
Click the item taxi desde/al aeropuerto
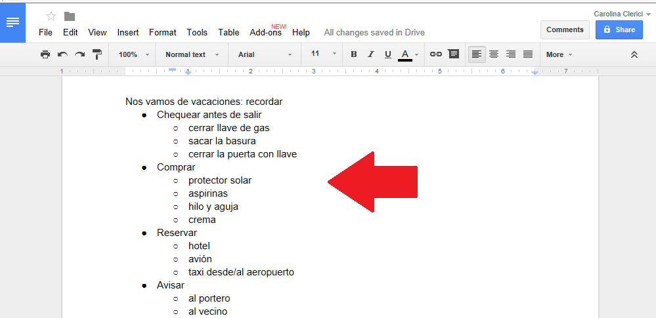click(x=242, y=272)
